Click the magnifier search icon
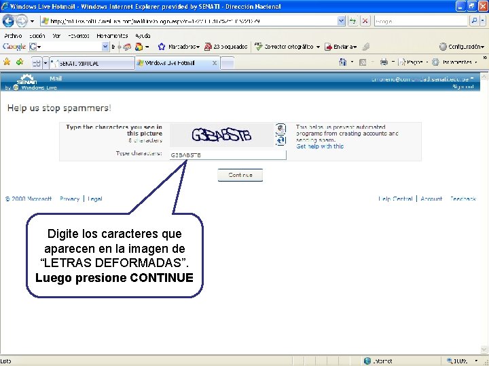489x366 pixels. (x=474, y=21)
